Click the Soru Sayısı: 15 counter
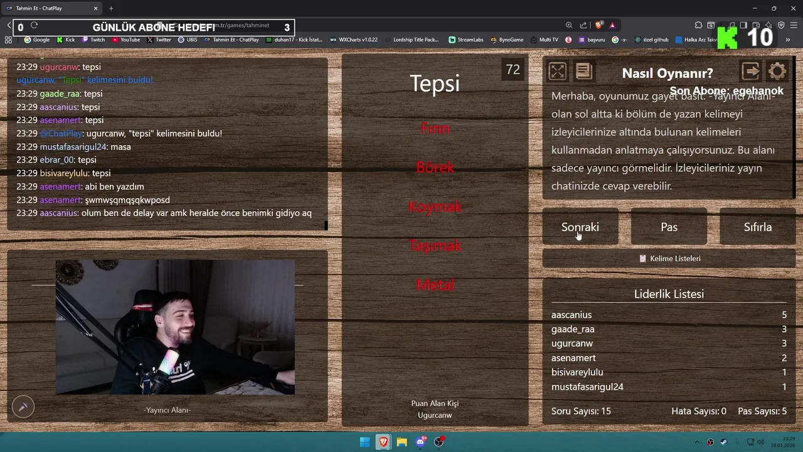The width and height of the screenshot is (803, 452). (581, 411)
